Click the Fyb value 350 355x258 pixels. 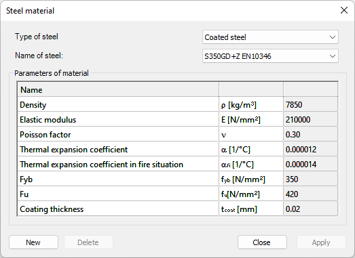pyautogui.click(x=310, y=179)
